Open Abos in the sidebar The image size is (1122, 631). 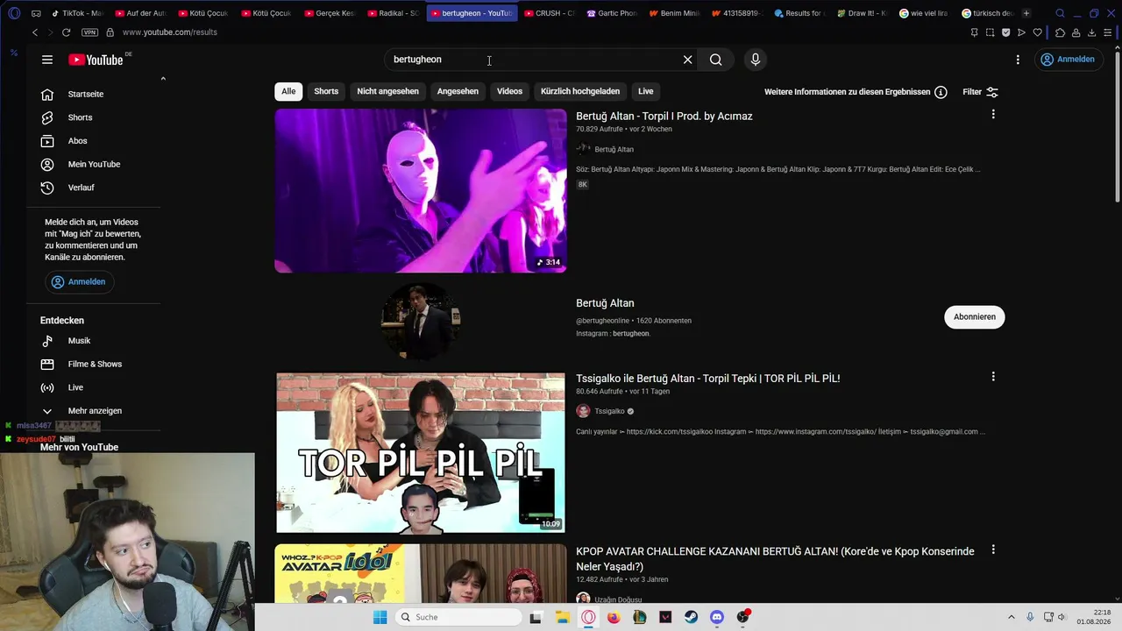click(77, 141)
